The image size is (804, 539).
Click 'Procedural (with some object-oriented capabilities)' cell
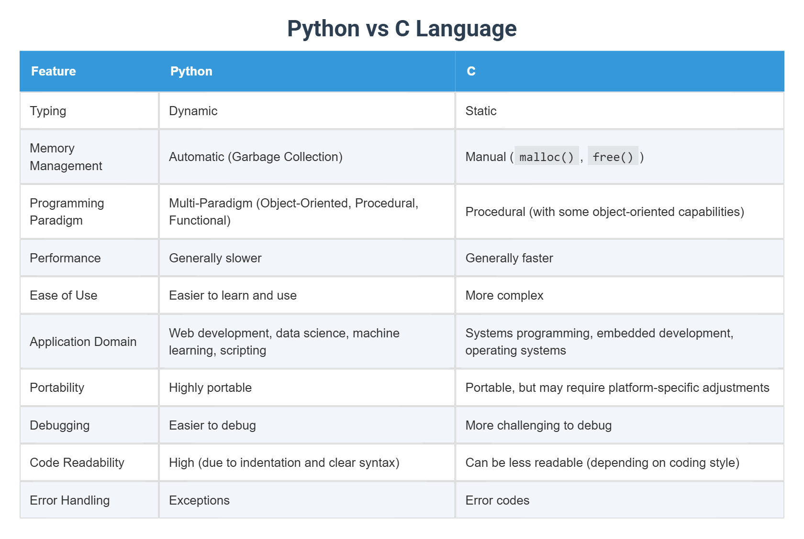(620, 212)
